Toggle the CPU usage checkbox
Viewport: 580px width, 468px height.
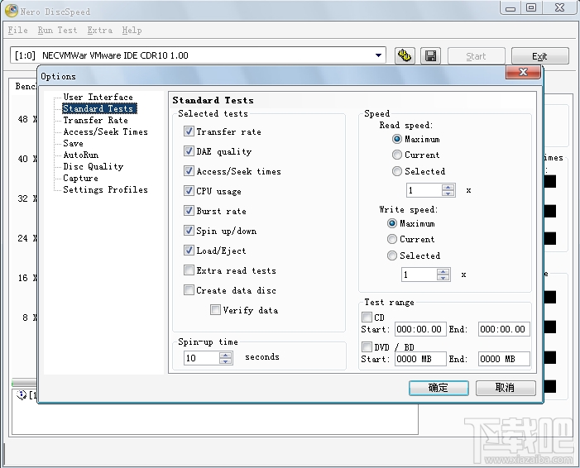[x=189, y=191]
